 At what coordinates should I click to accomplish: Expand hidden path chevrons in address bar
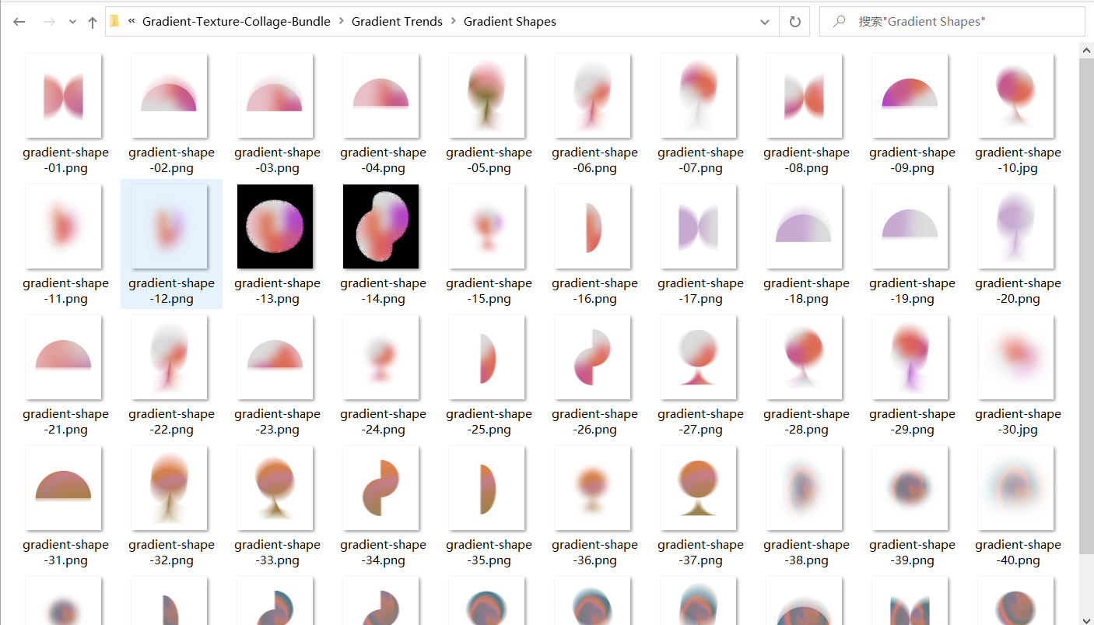[x=132, y=22]
